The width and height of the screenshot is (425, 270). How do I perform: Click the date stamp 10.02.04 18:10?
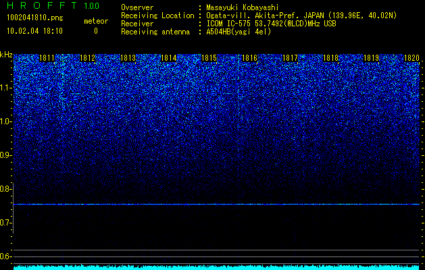click(34, 31)
